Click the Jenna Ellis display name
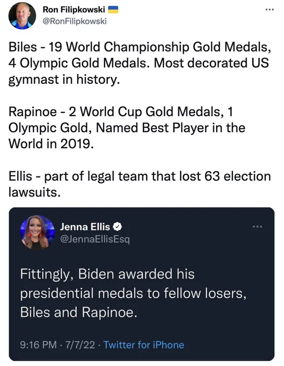The height and width of the screenshot is (366, 284). 85,227
